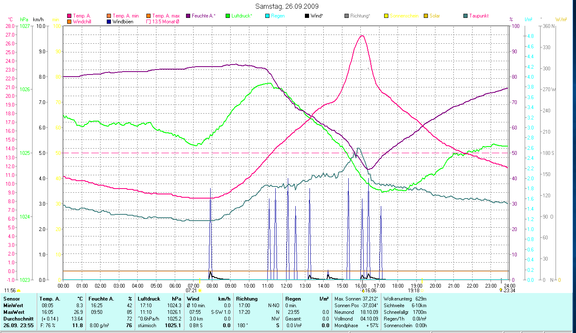
Task: Click the black Wind* legend swatch
Action: point(307,16)
